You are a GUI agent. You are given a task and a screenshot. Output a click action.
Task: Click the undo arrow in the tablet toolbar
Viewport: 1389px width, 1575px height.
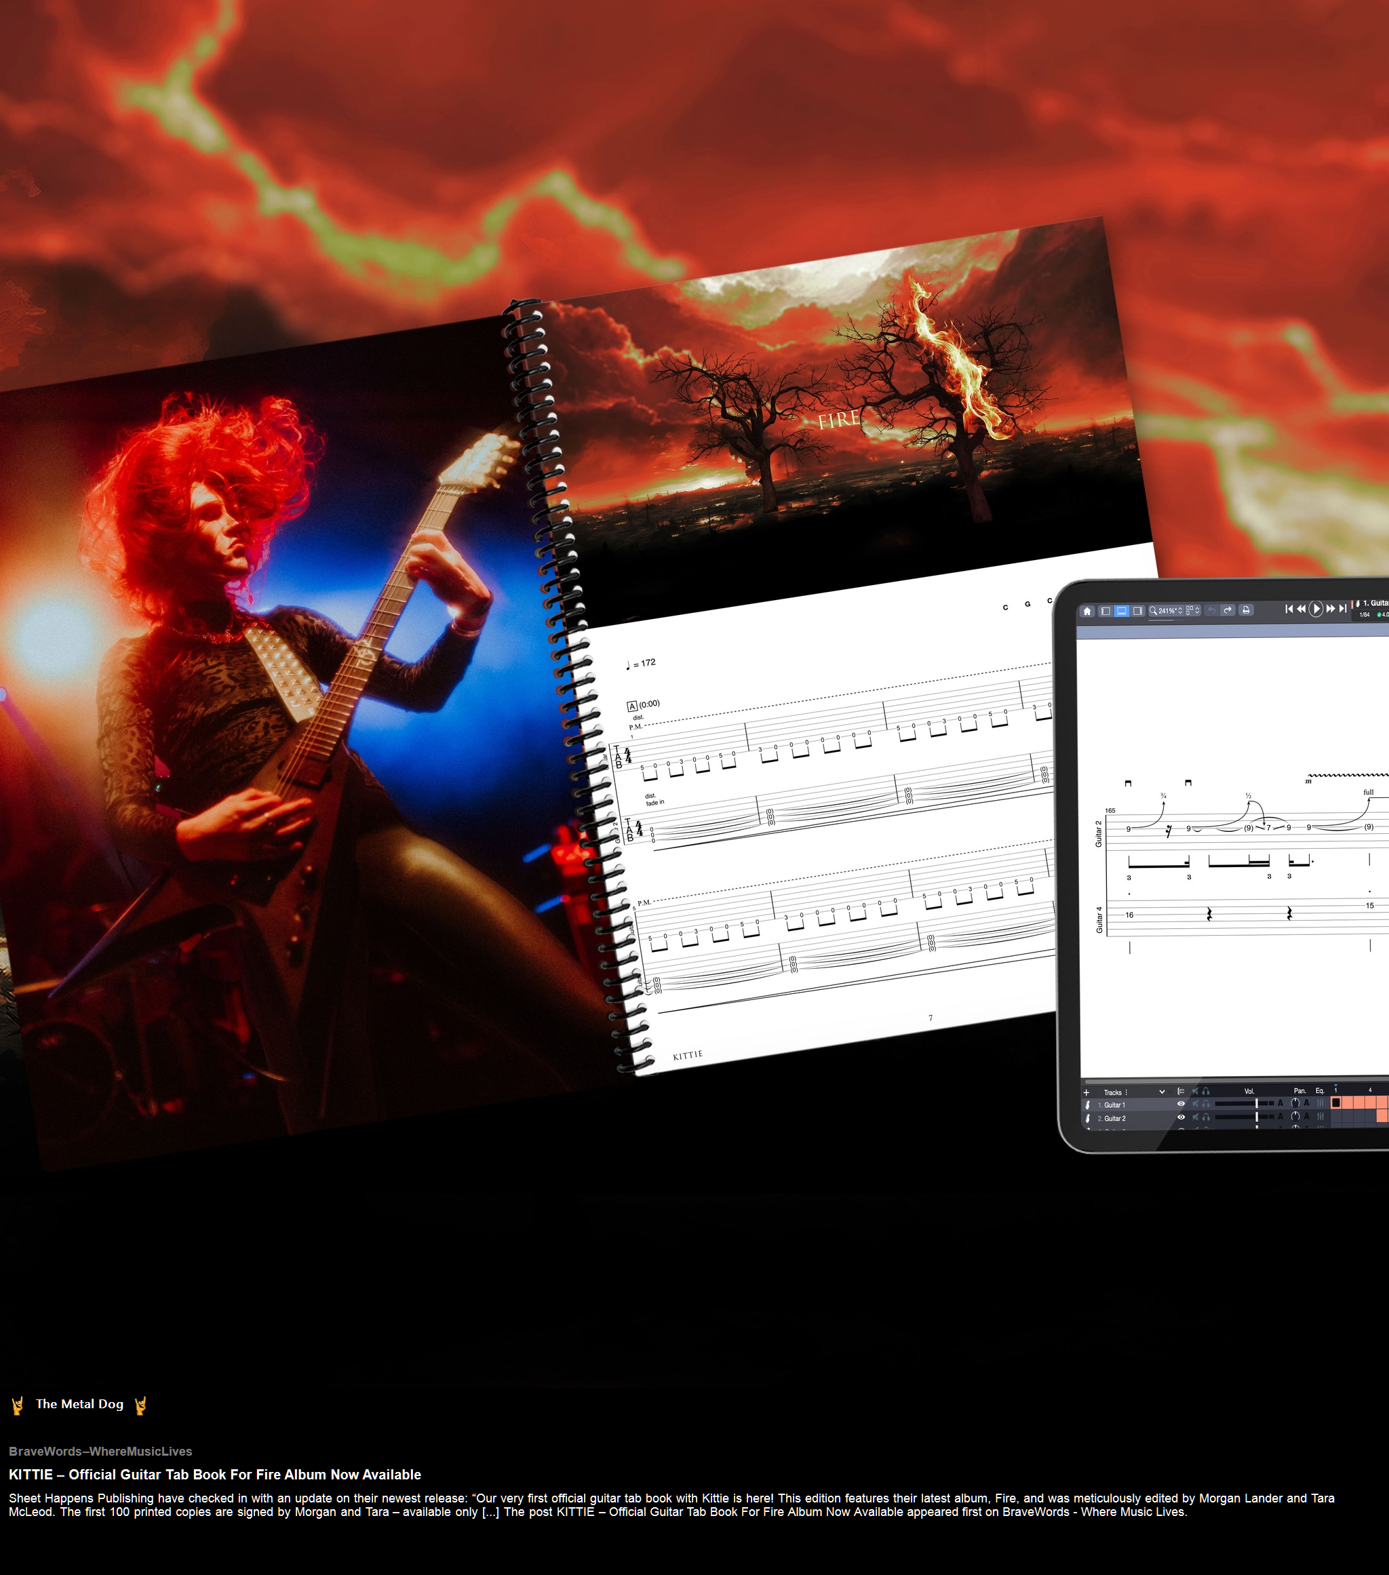pyautogui.click(x=1212, y=610)
